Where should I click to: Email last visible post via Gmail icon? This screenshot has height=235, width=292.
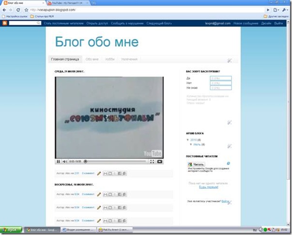click(105, 221)
